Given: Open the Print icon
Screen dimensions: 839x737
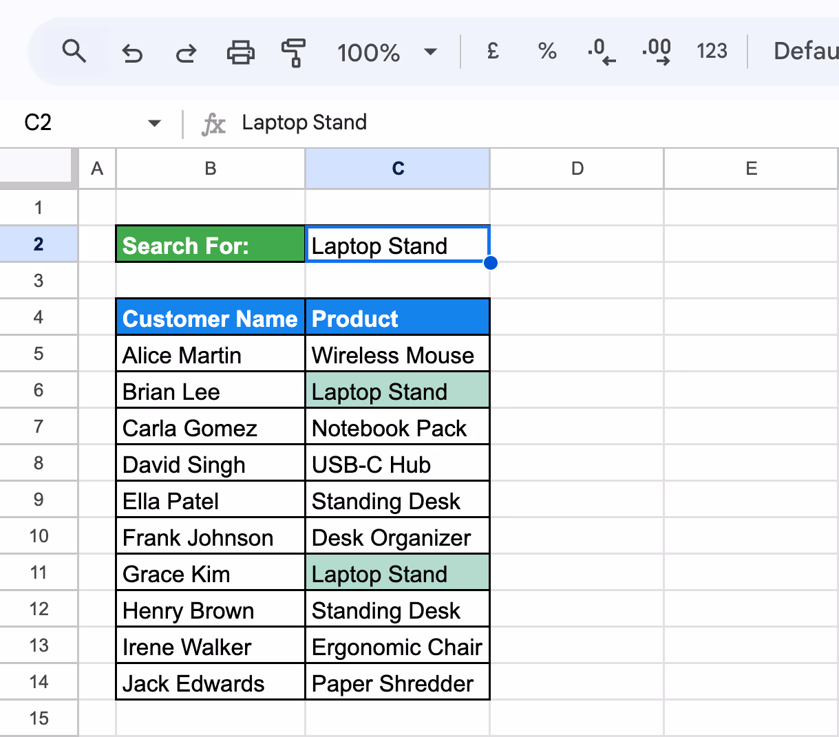Looking at the screenshot, I should coord(240,51).
